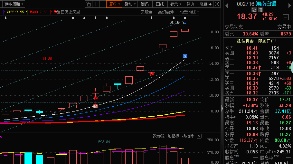Click MA89:7.50 moving average label

39,12
